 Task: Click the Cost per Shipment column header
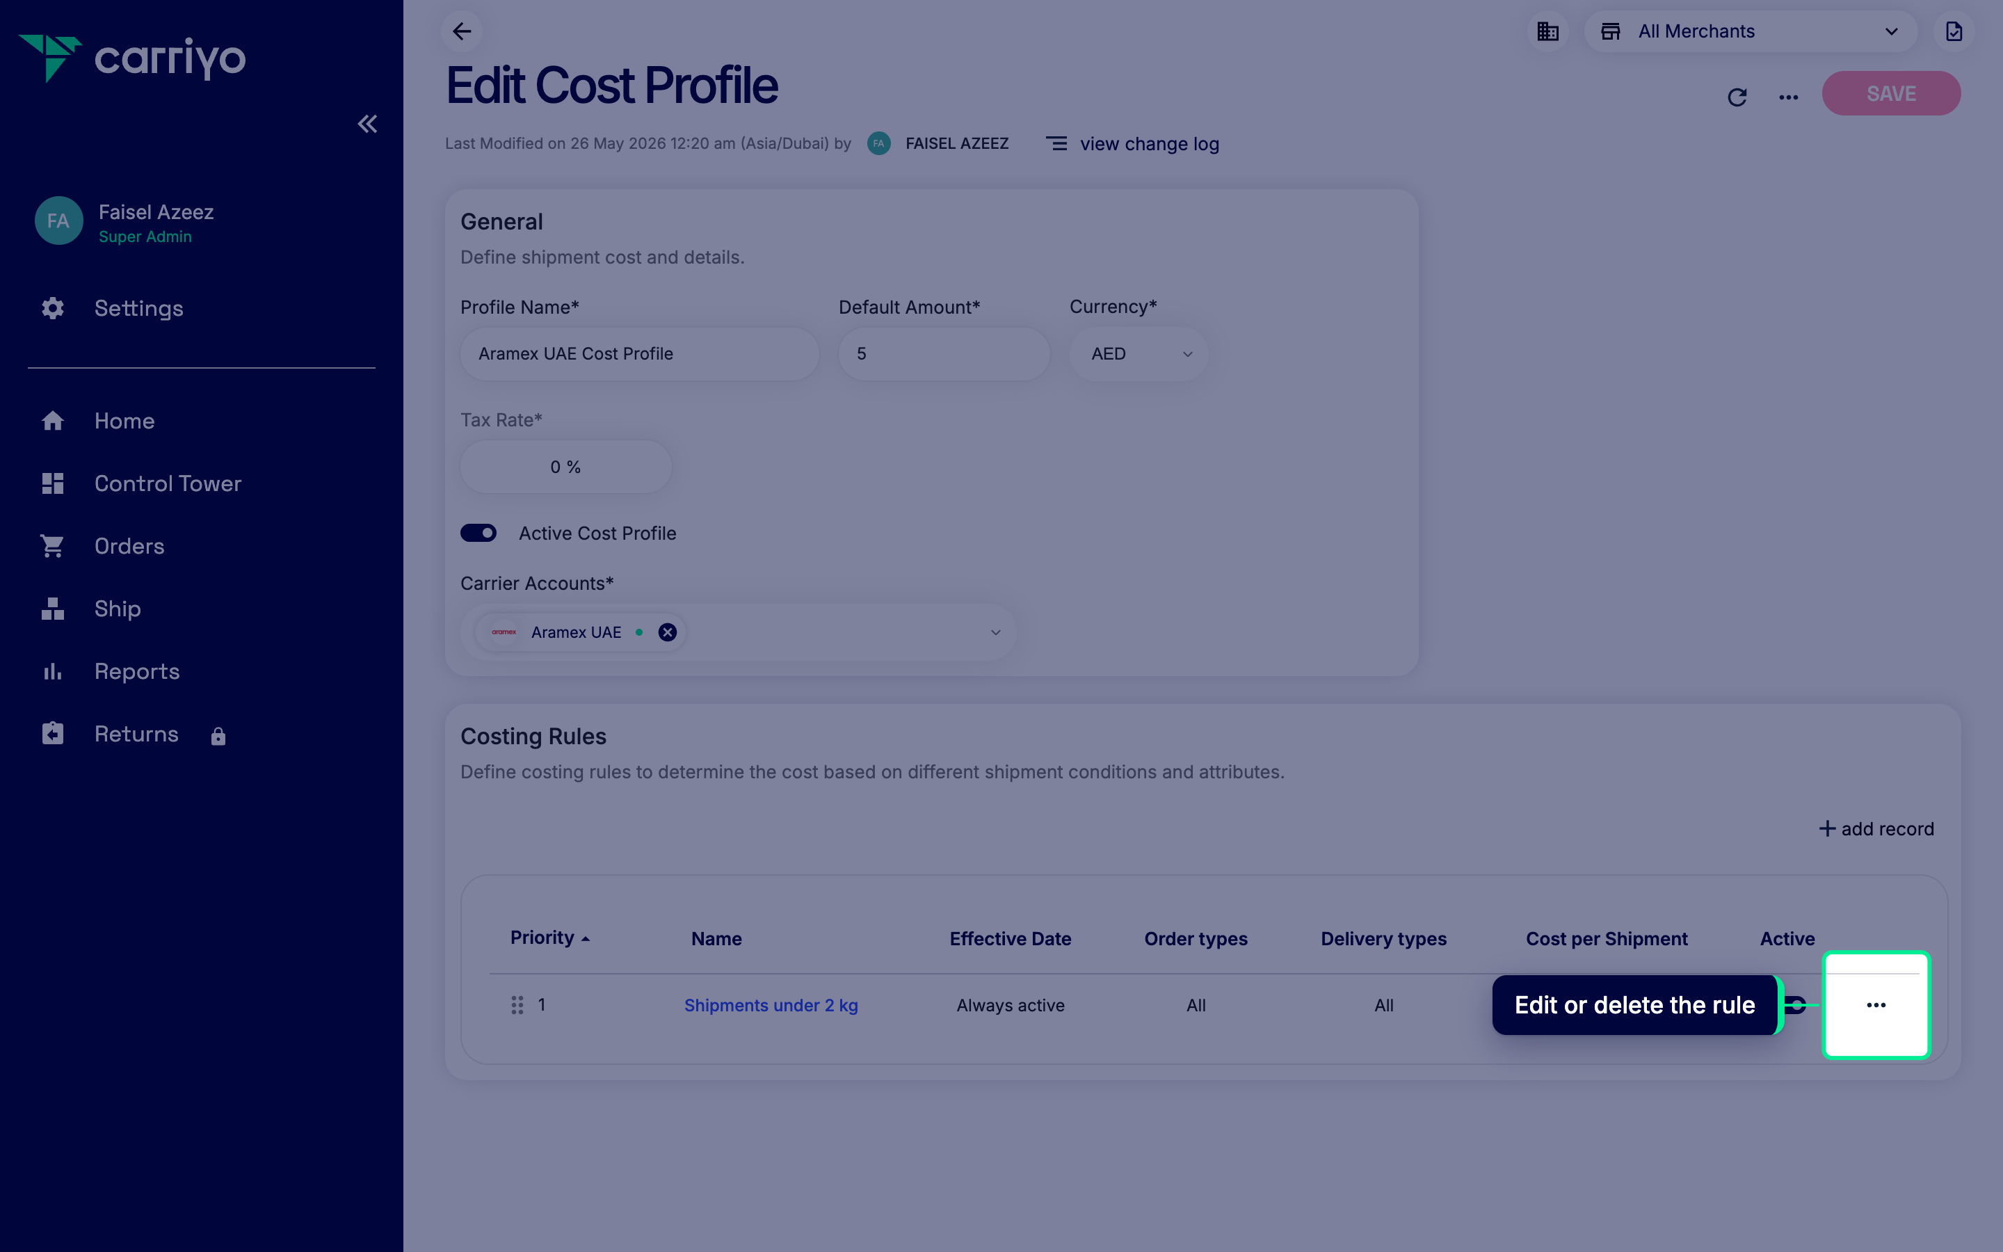(1607, 939)
